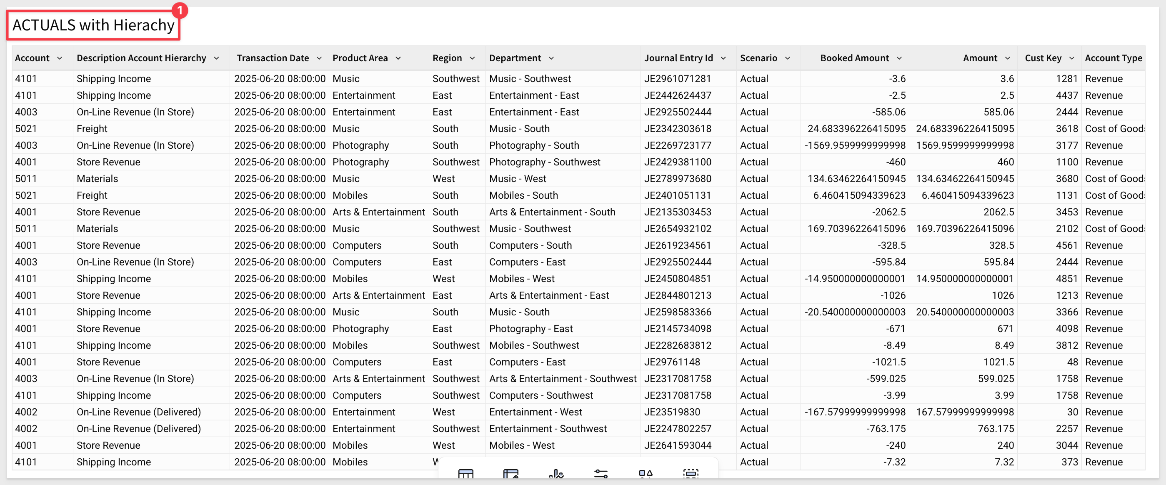
Task: Select department cell Photography - East
Action: click(531, 329)
